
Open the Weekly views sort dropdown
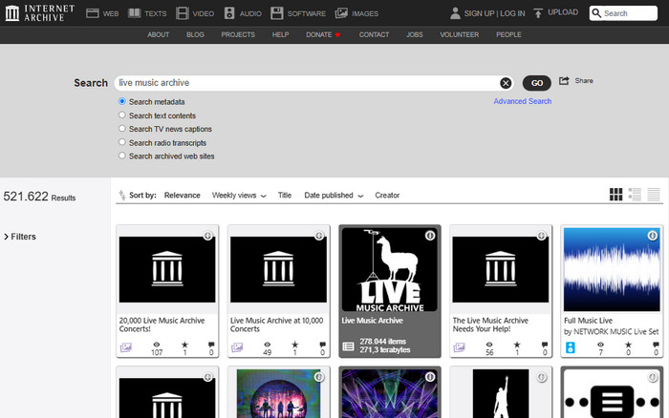pos(239,196)
